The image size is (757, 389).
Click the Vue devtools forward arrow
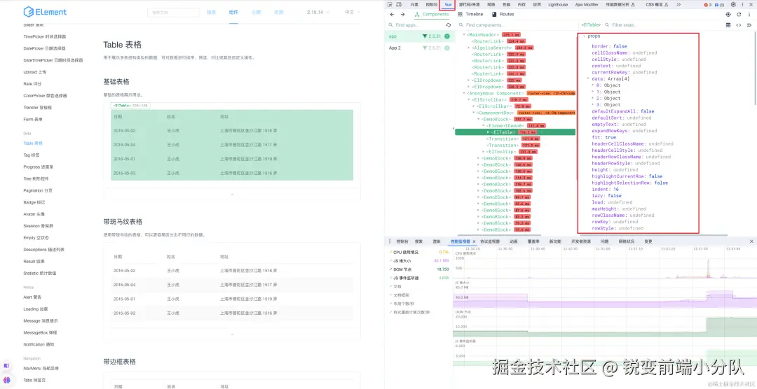tap(402, 15)
